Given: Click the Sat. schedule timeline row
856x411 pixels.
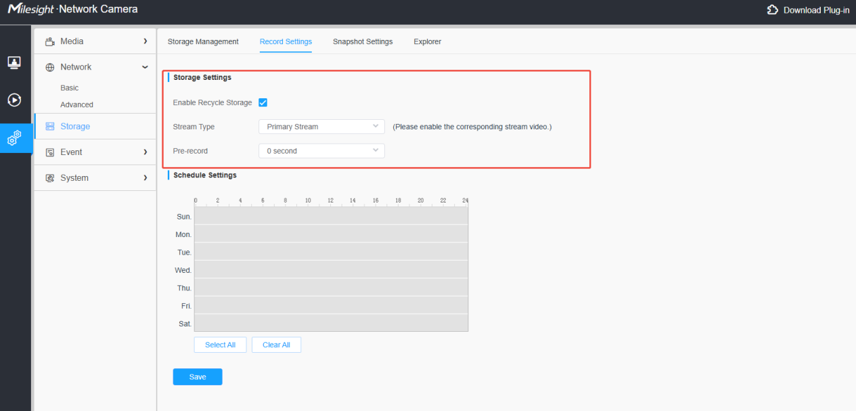Looking at the screenshot, I should tap(331, 323).
